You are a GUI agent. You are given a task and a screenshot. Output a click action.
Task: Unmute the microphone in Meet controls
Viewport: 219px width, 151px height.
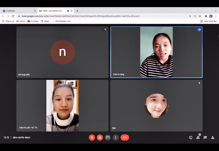pyautogui.click(x=92, y=138)
